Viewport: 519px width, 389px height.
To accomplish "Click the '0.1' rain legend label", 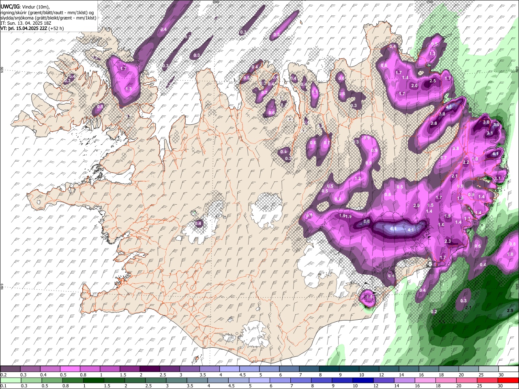I will coord(3,386).
